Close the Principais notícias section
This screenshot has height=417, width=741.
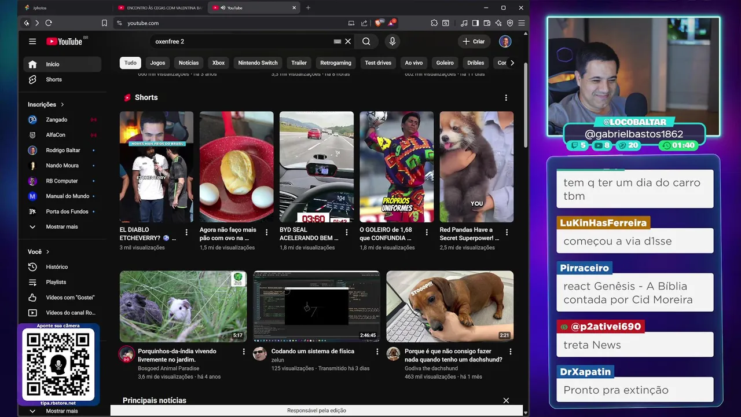506,400
